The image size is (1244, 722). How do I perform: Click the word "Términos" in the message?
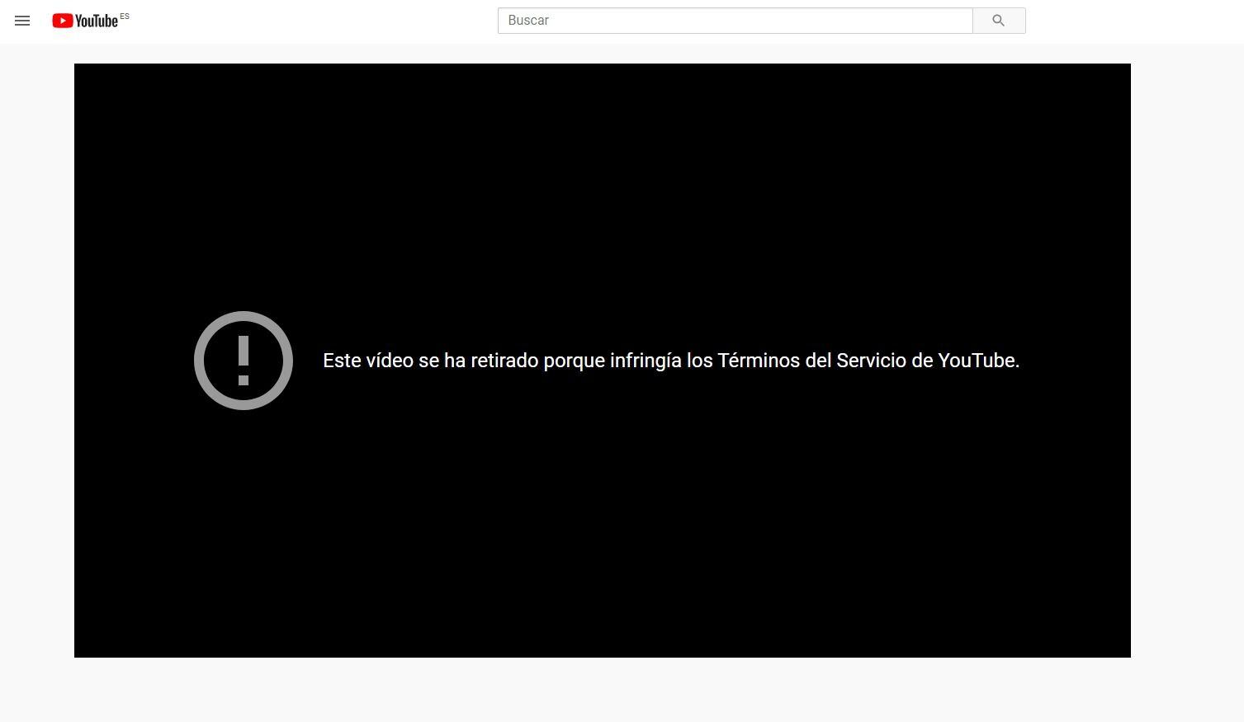759,361
